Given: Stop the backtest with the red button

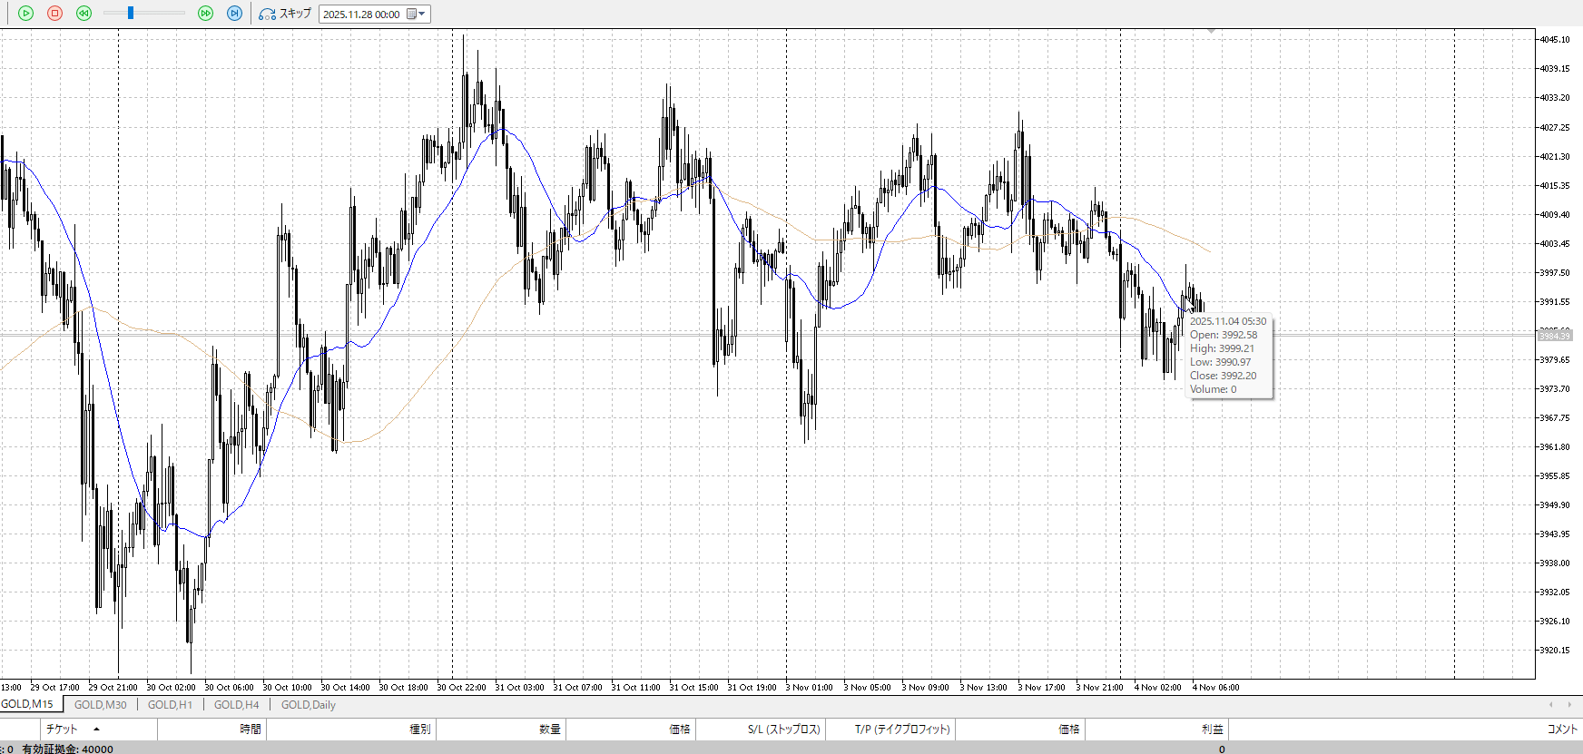Looking at the screenshot, I should point(54,14).
